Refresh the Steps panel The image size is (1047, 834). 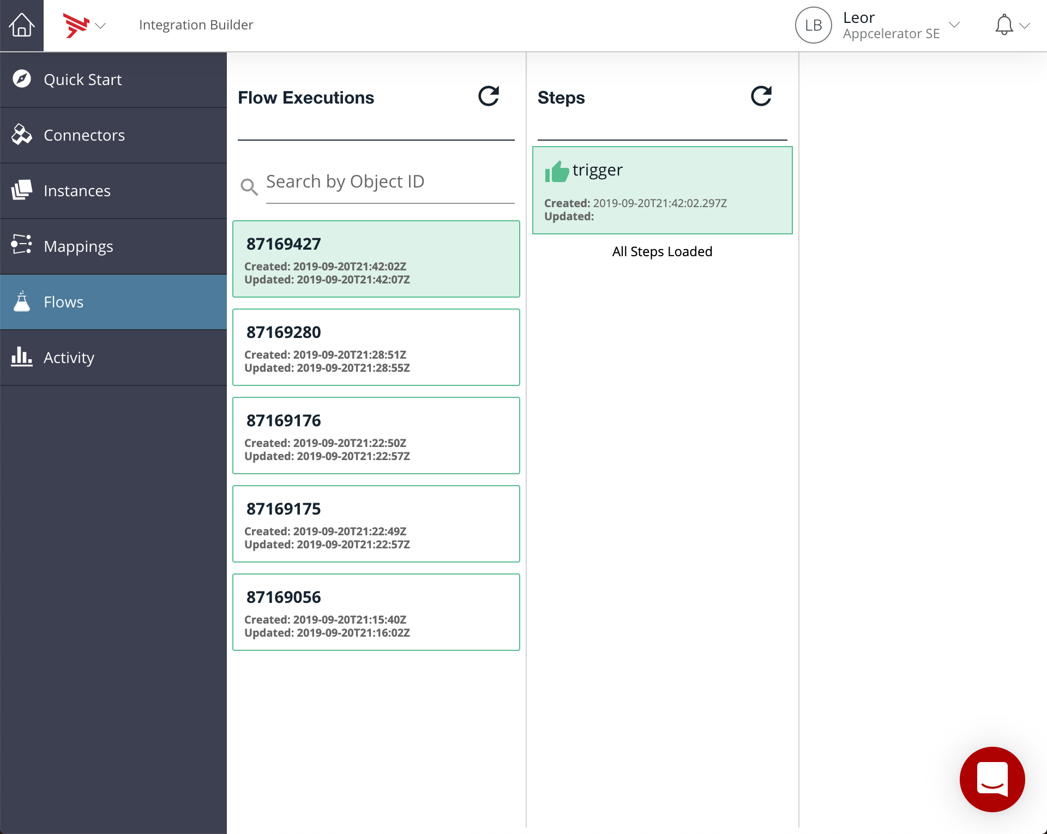761,96
